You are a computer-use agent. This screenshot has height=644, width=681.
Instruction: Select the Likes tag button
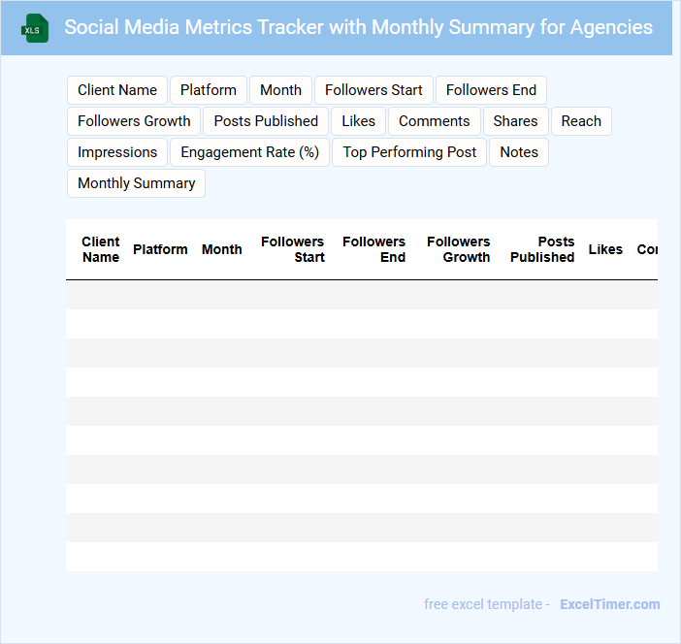[x=358, y=121]
